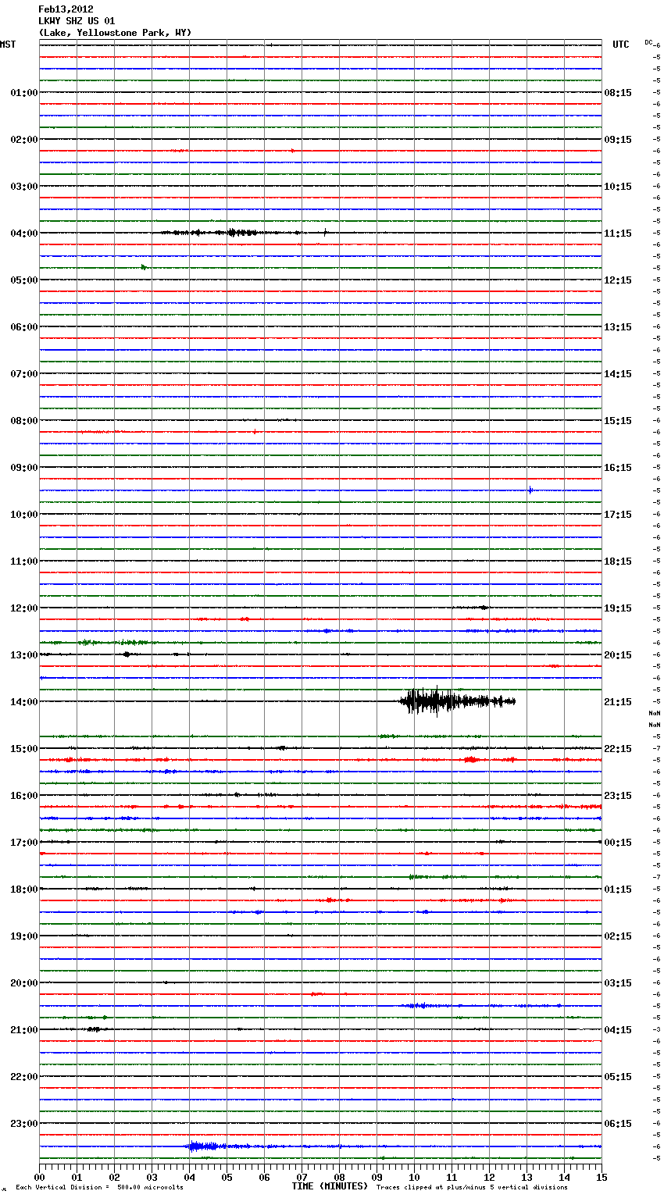Image resolution: width=664 pixels, height=1198 pixels.
Task: Click the DC offset column header
Action: pos(648,41)
